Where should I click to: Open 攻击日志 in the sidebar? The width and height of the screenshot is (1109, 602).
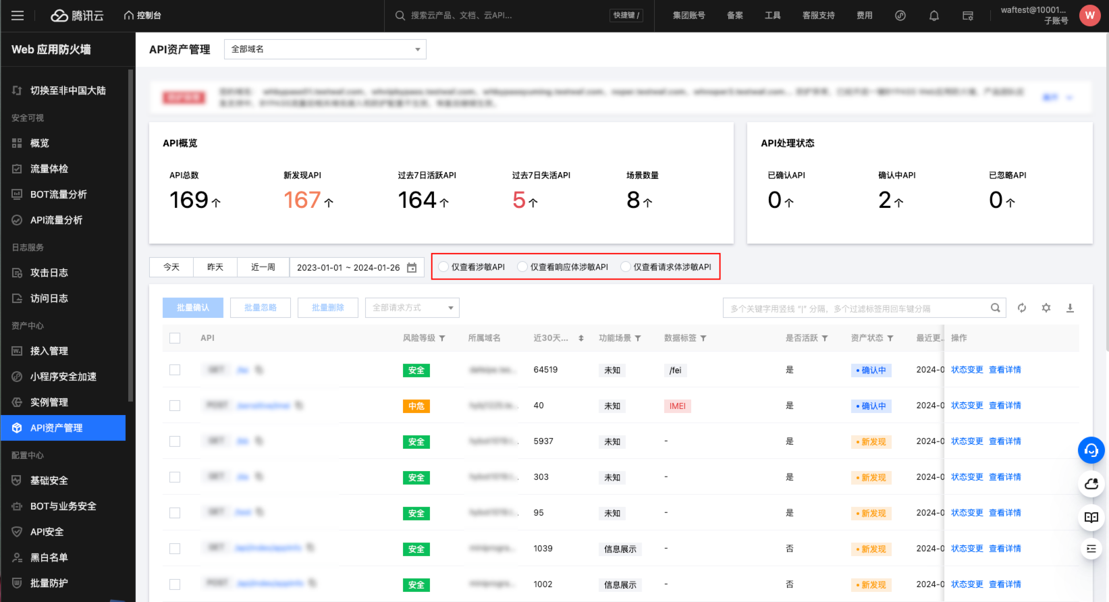tap(49, 273)
